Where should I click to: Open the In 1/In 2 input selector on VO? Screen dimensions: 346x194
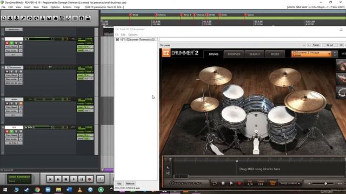[x=14, y=143]
